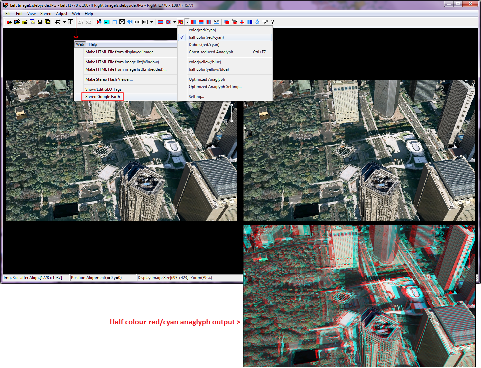This screenshot has width=481, height=368.
Task: Choose Dubois(red/cyan) anaglyph mode
Action: coord(225,45)
